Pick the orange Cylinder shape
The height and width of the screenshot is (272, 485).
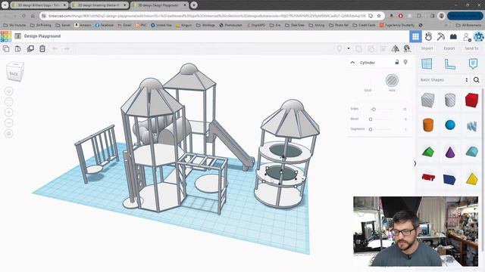click(x=427, y=125)
